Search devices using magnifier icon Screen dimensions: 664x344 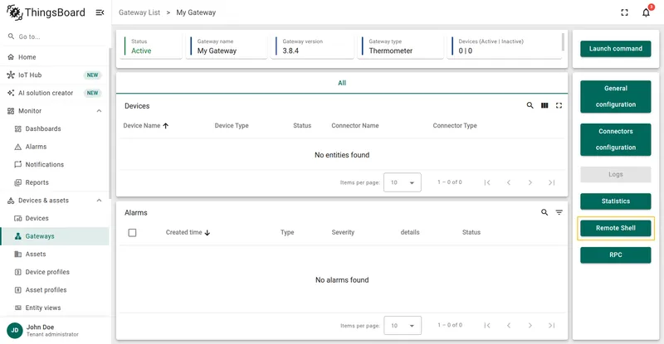click(530, 105)
